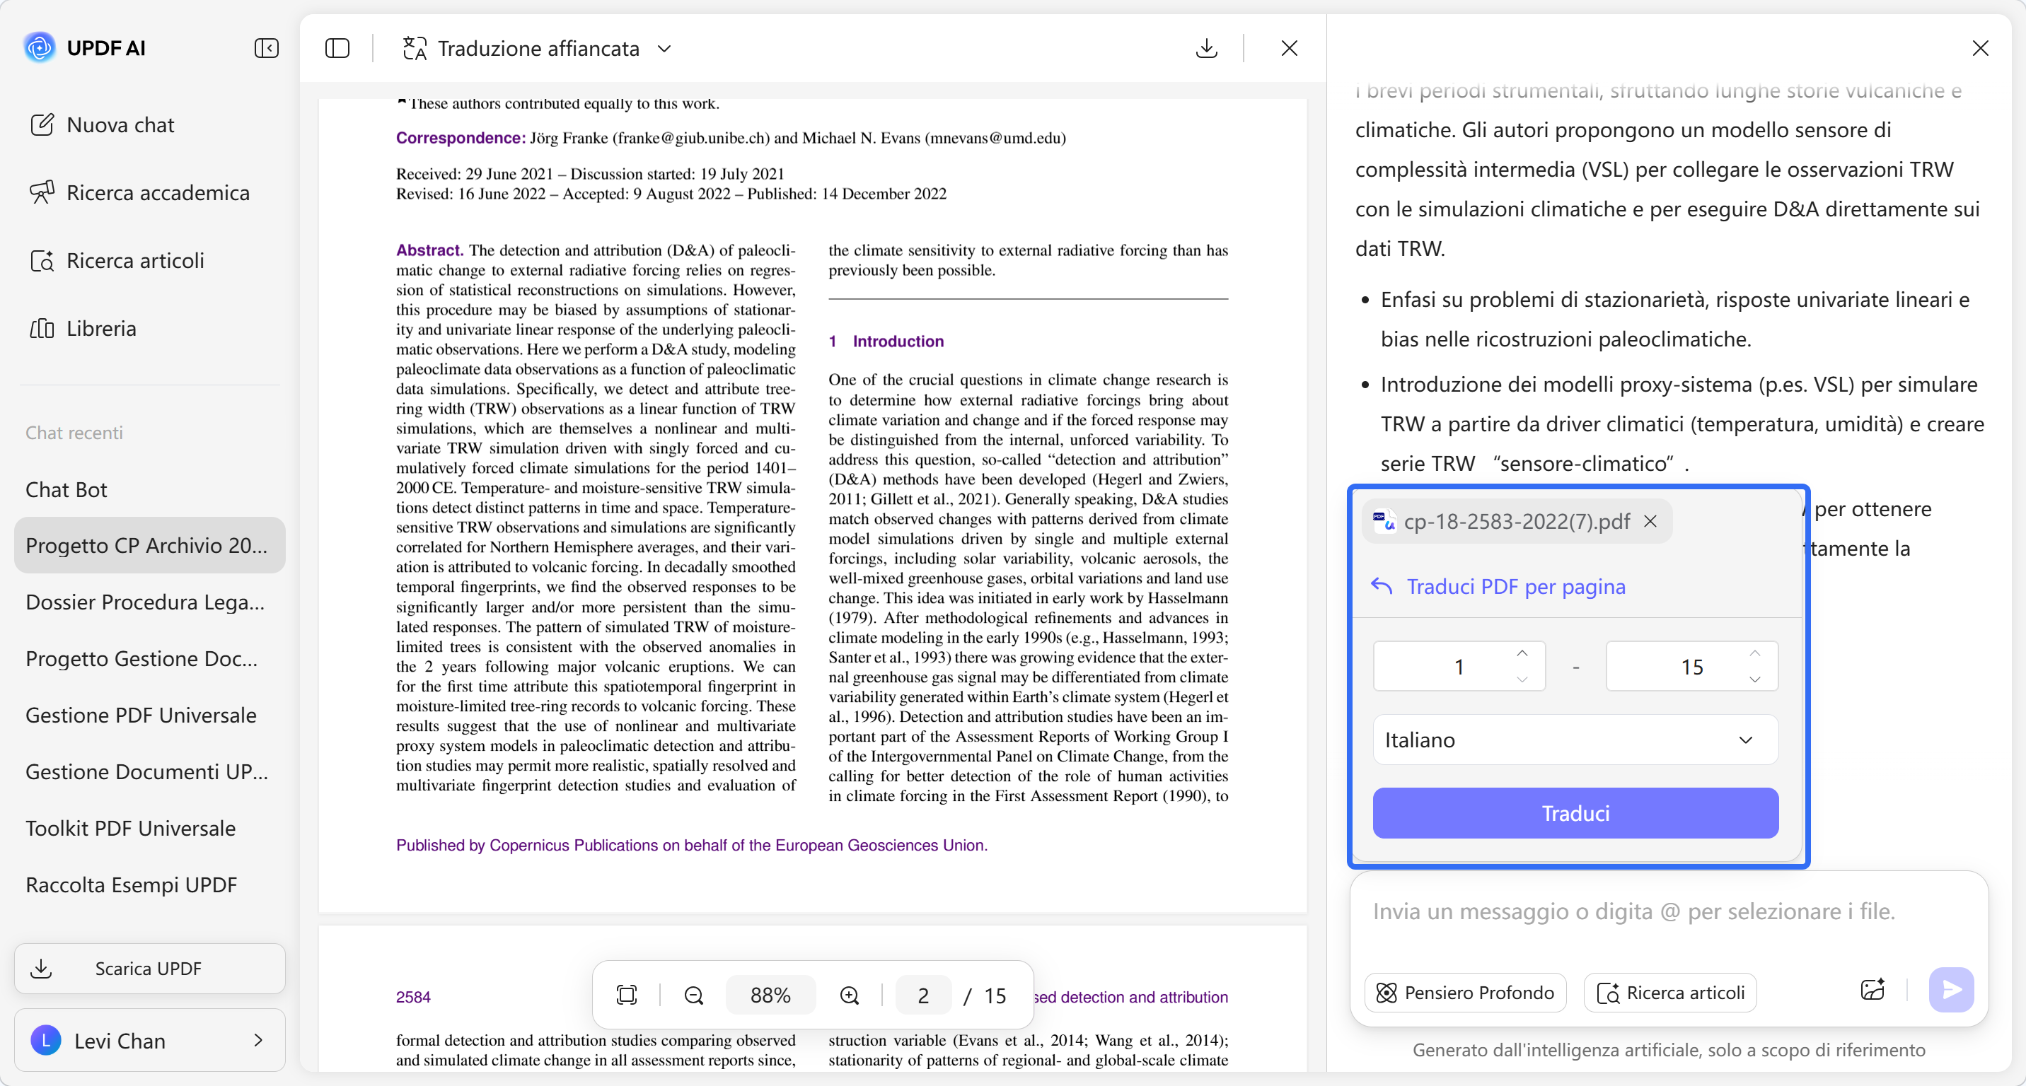Click the fit page icon
This screenshot has height=1086, width=2026.
[627, 995]
